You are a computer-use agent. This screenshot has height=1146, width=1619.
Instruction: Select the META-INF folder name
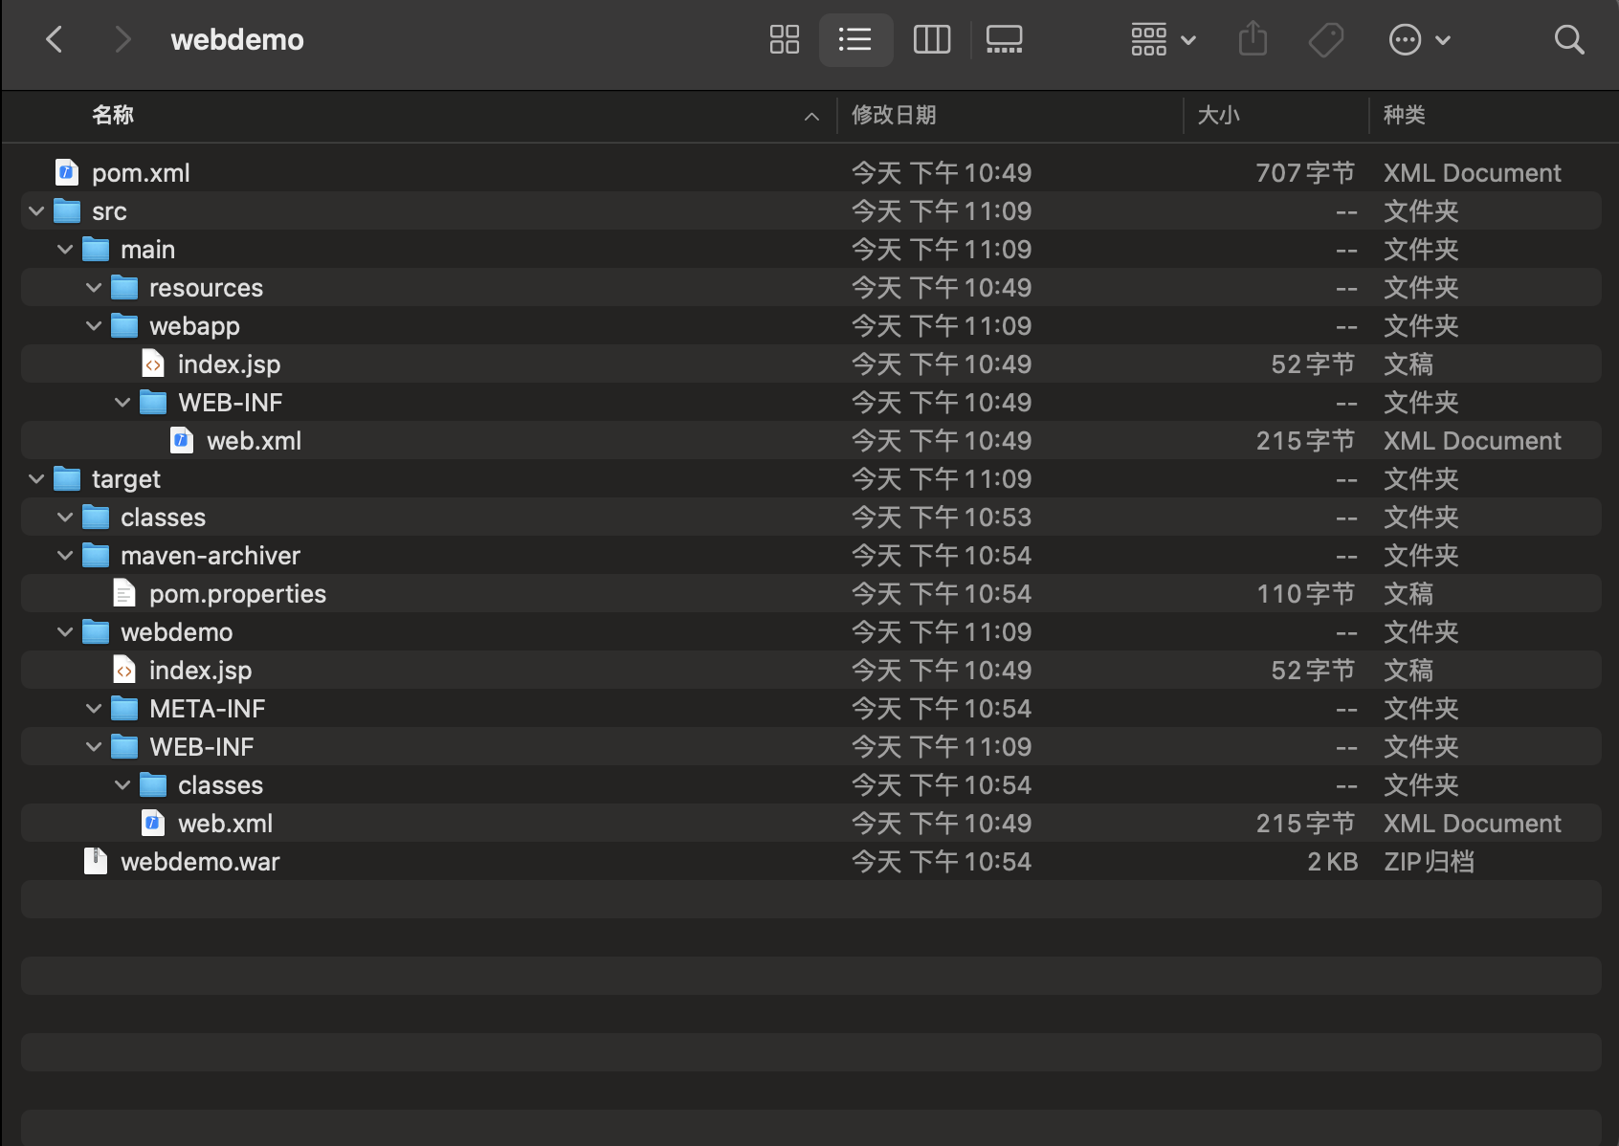click(x=208, y=709)
